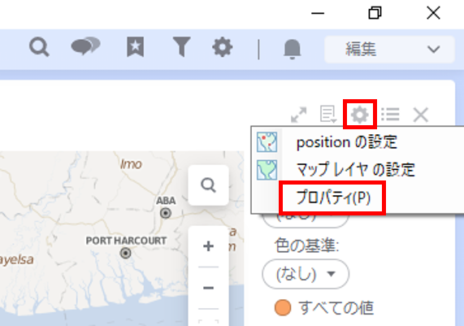Open the 色の基準 (なし) dropdown
Image resolution: width=464 pixels, height=326 pixels.
306,274
